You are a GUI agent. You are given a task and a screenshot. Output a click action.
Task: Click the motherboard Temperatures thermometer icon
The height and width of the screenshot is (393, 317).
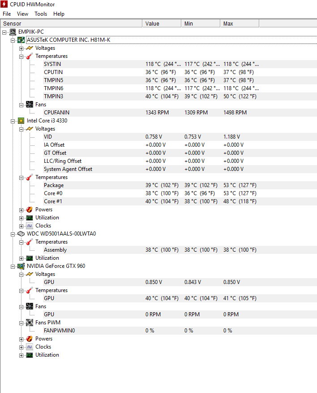(30, 56)
